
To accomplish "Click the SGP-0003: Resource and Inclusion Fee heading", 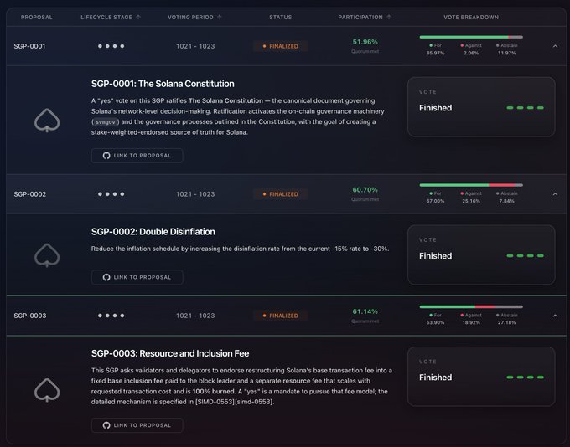I will coord(170,353).
